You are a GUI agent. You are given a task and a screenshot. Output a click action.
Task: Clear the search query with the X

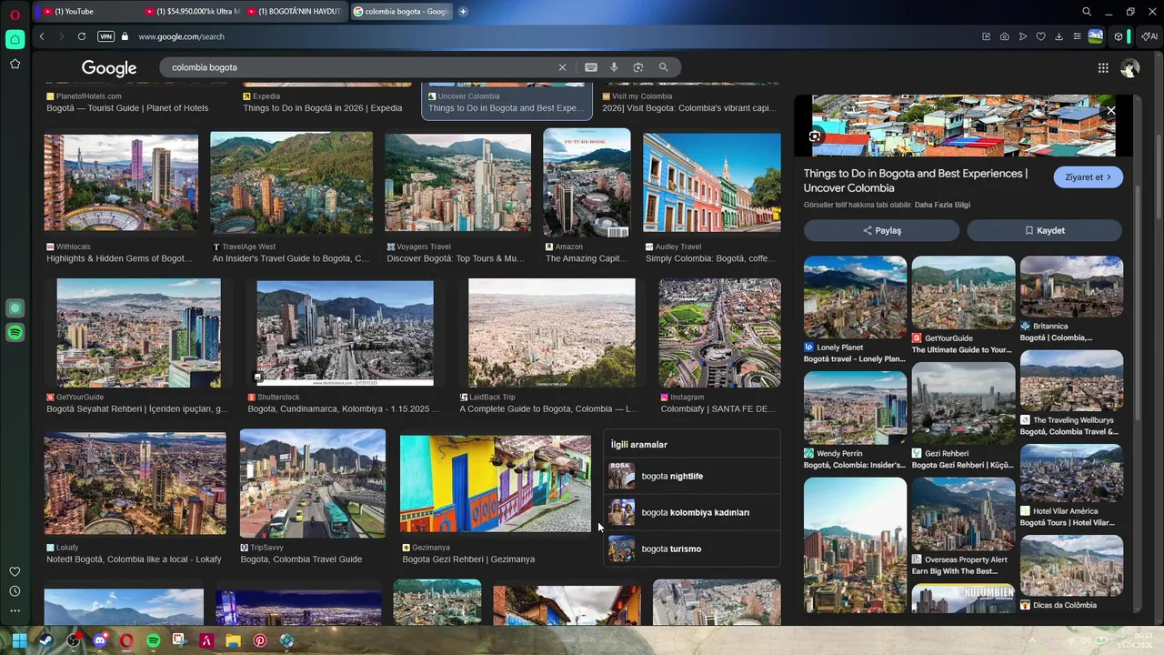[x=562, y=67]
